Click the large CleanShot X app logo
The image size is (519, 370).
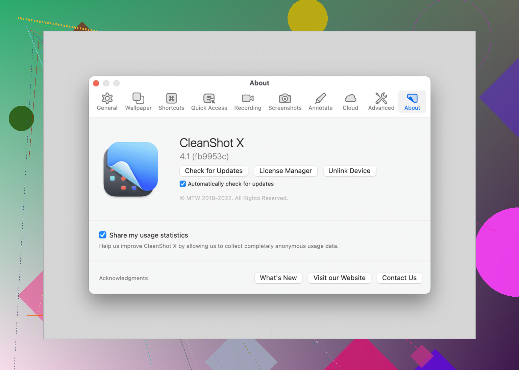click(x=131, y=169)
